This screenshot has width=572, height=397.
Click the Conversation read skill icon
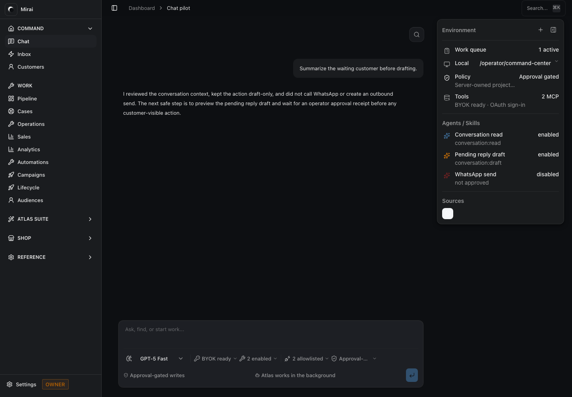[447, 135]
